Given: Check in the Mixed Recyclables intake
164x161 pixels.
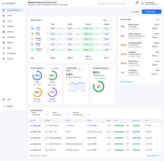Looking at the screenshot, I should (155, 47).
